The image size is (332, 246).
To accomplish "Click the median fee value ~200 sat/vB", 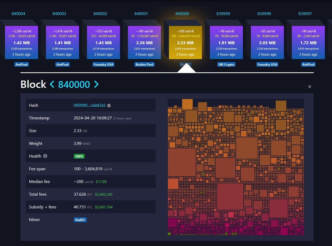I will tap(84, 182).
